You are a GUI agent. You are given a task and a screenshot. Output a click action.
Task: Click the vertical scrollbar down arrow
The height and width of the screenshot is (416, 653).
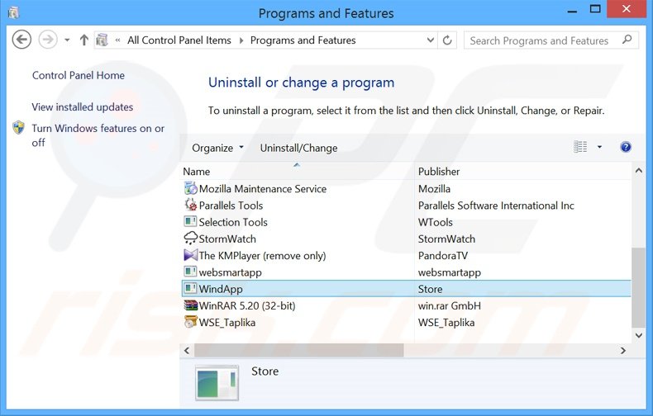click(638, 335)
